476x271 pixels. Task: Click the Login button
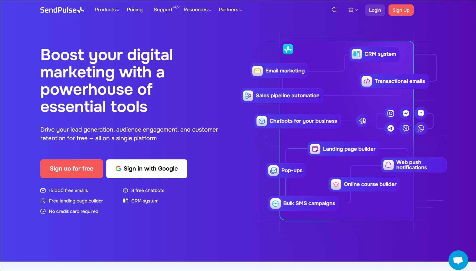(x=375, y=10)
